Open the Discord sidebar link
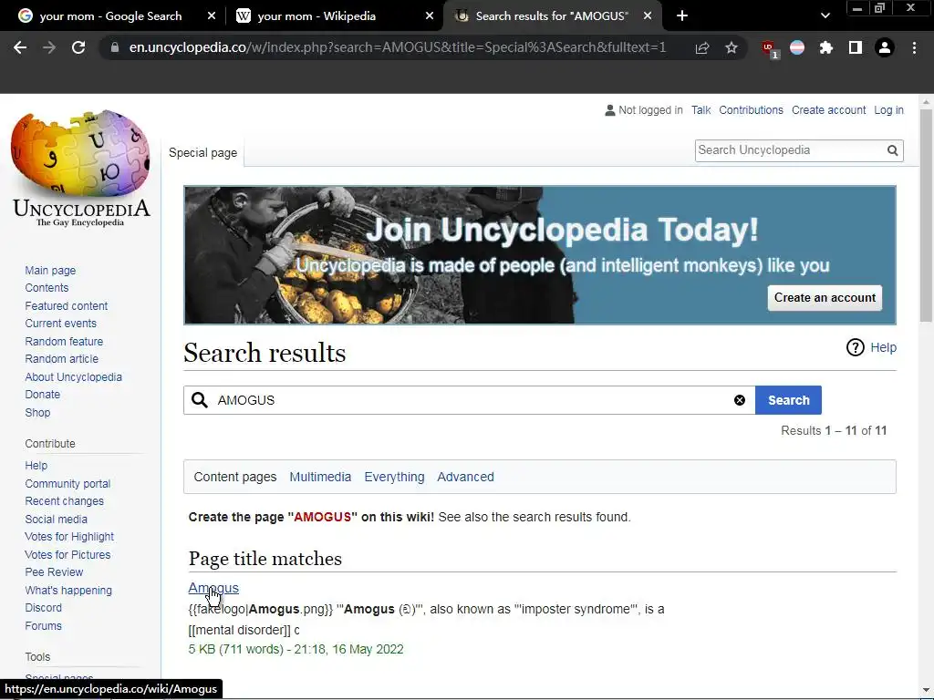934x700 pixels. [44, 608]
